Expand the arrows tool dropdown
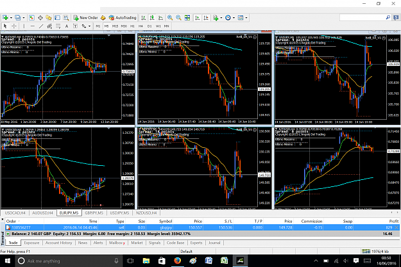Viewport: 401px width, 267px height. [89, 26]
